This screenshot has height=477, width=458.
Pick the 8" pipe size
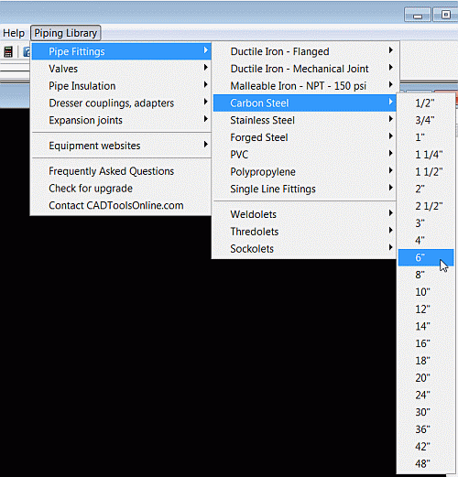click(x=426, y=275)
